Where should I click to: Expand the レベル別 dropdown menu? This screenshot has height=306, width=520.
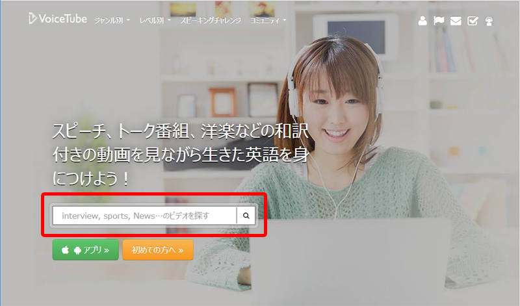point(155,20)
